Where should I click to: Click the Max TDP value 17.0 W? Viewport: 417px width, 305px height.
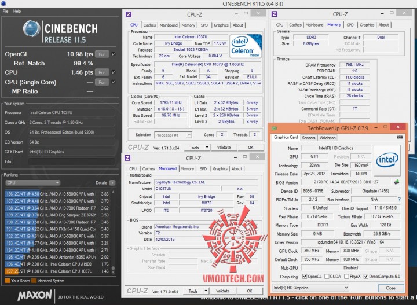(x=220, y=43)
